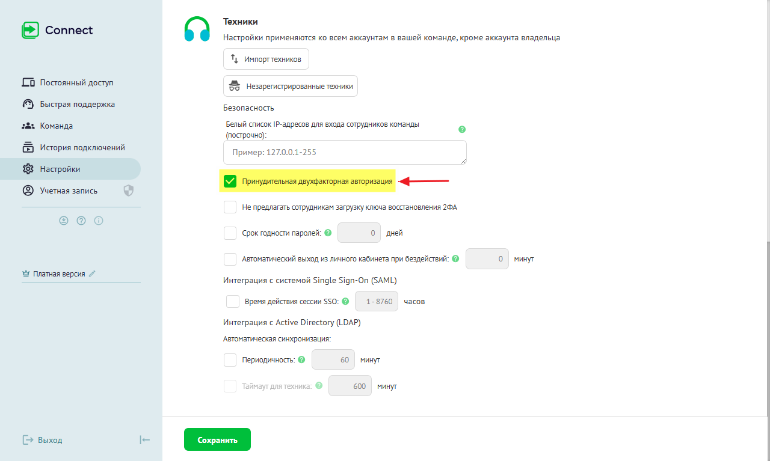Tick the 2FA recovery key download checkbox
The height and width of the screenshot is (461, 770).
[230, 207]
